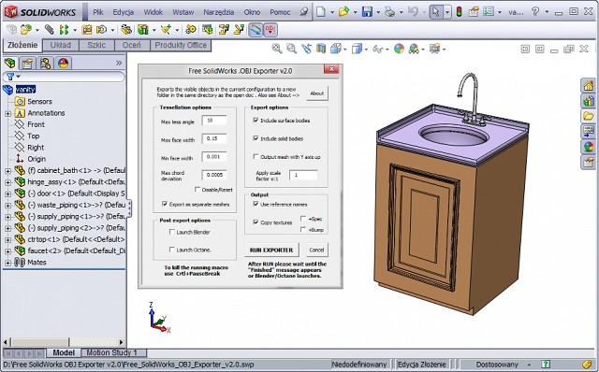Click the Help question mark icon
Image resolution: width=599 pixels, height=372 pixels.
tap(535, 12)
